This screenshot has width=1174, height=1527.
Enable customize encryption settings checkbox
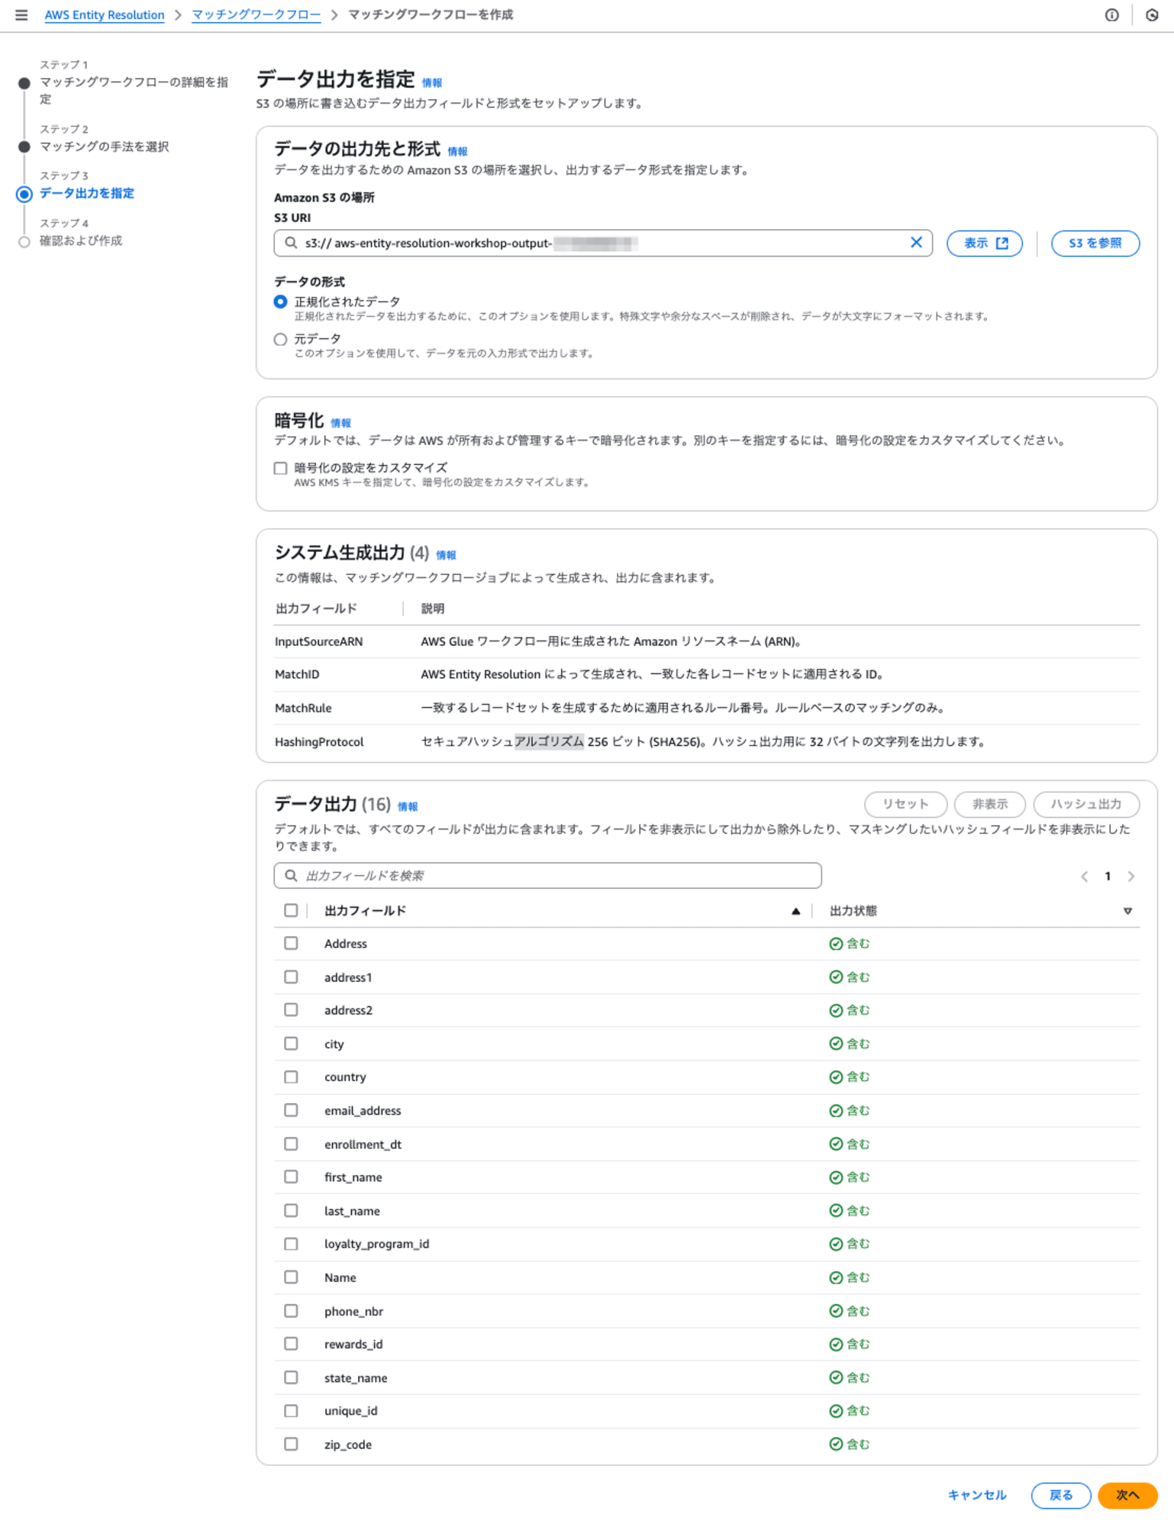(281, 468)
